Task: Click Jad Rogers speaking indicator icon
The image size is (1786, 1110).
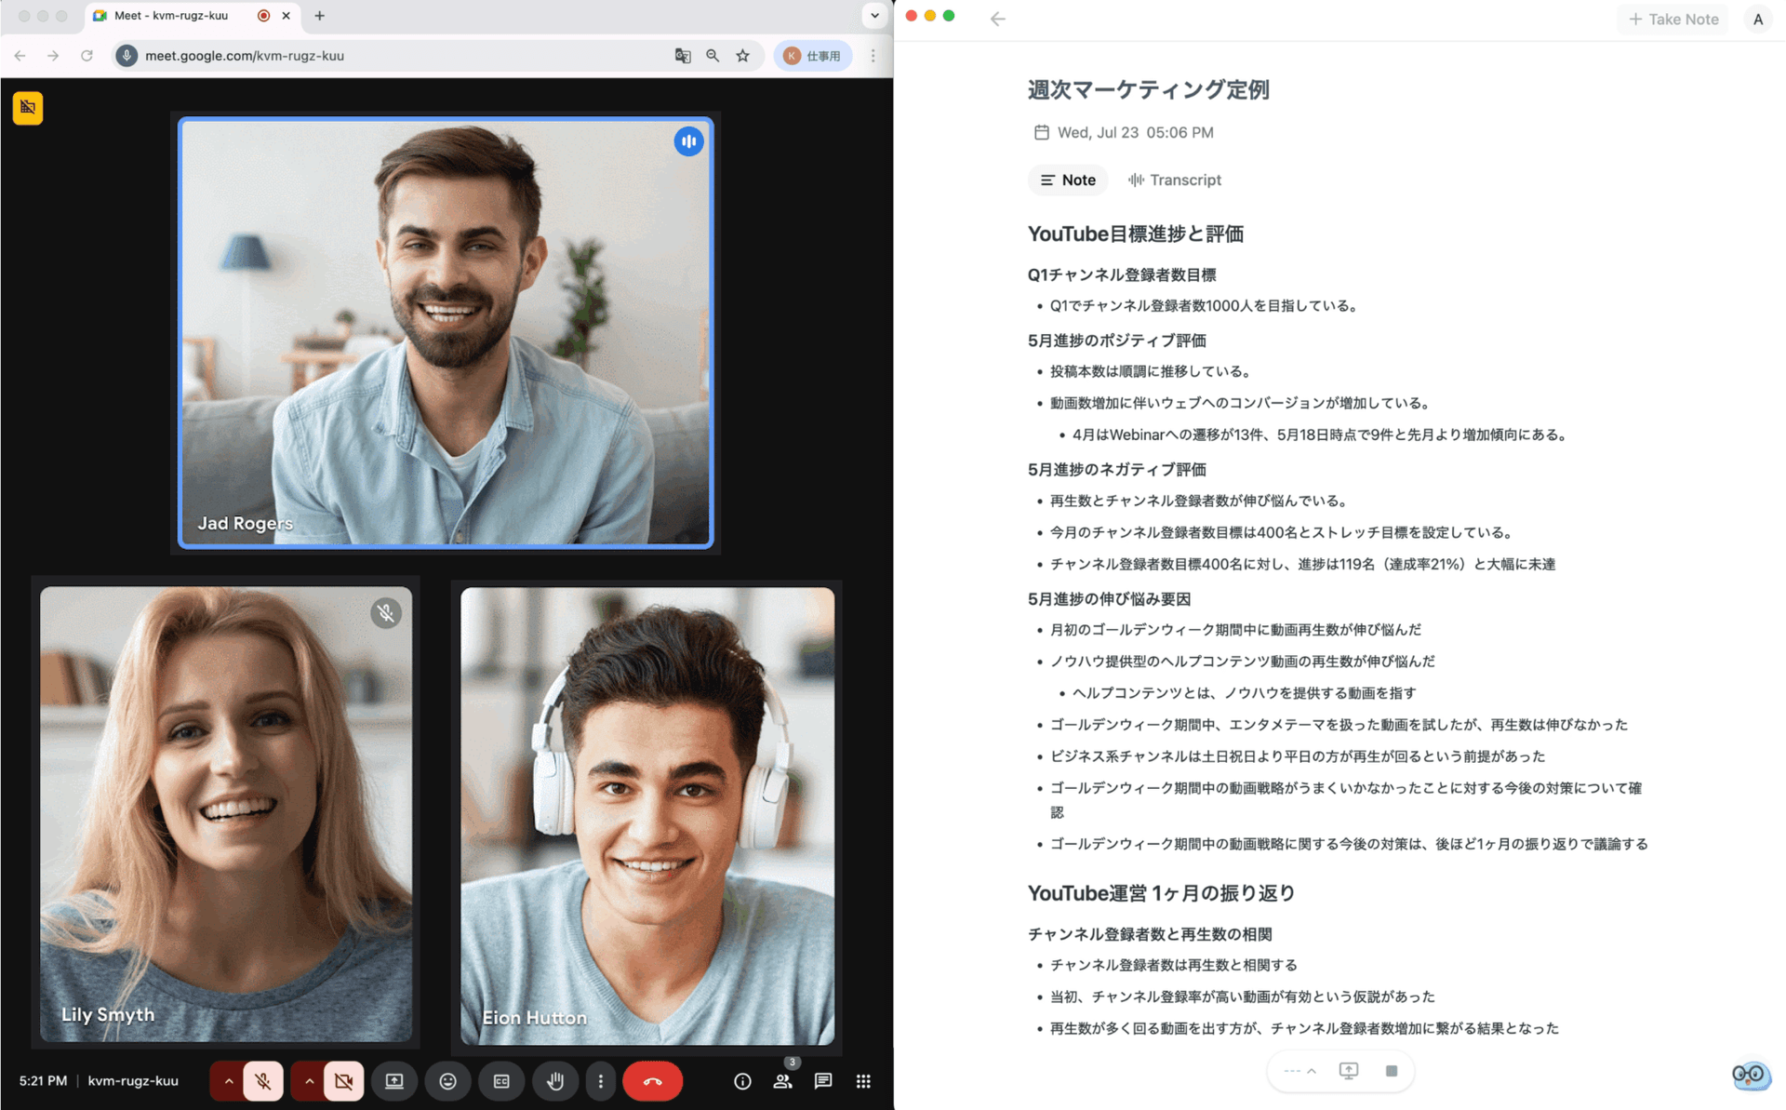Action: point(688,141)
